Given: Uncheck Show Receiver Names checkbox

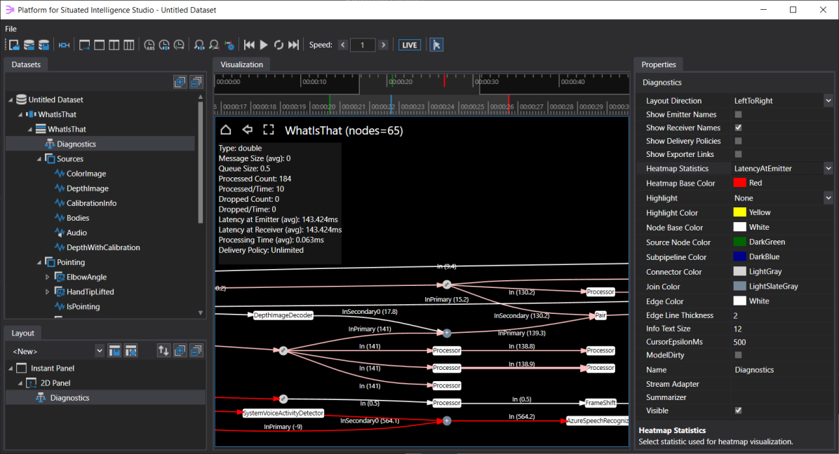Looking at the screenshot, I should (739, 128).
